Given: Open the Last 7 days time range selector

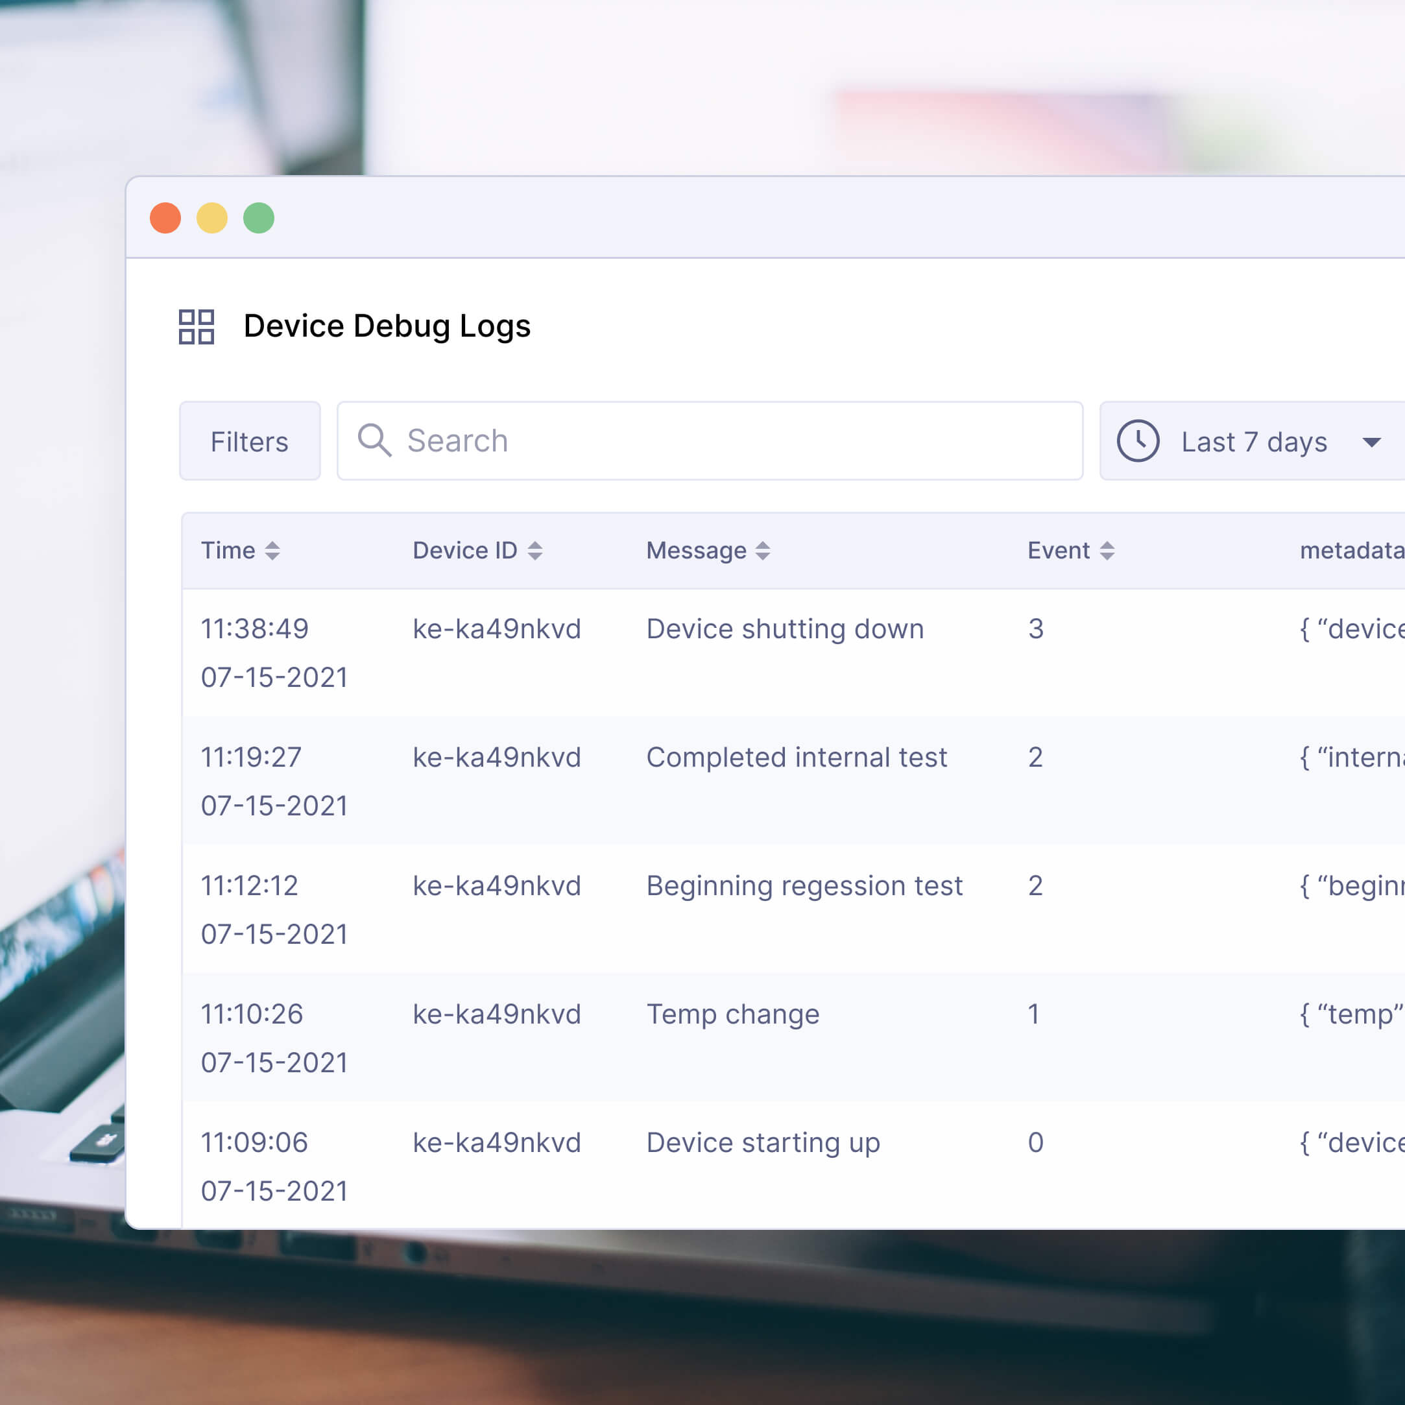Looking at the screenshot, I should (x=1254, y=442).
